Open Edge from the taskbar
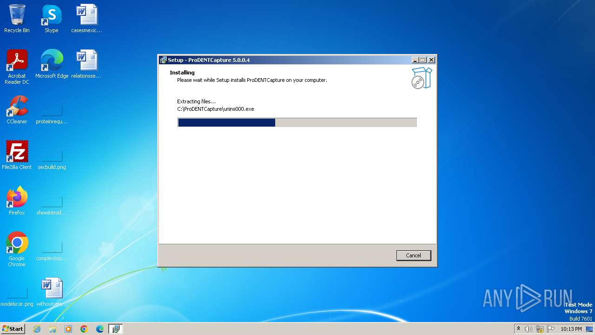Viewport: 595px width, 335px height. (x=100, y=329)
